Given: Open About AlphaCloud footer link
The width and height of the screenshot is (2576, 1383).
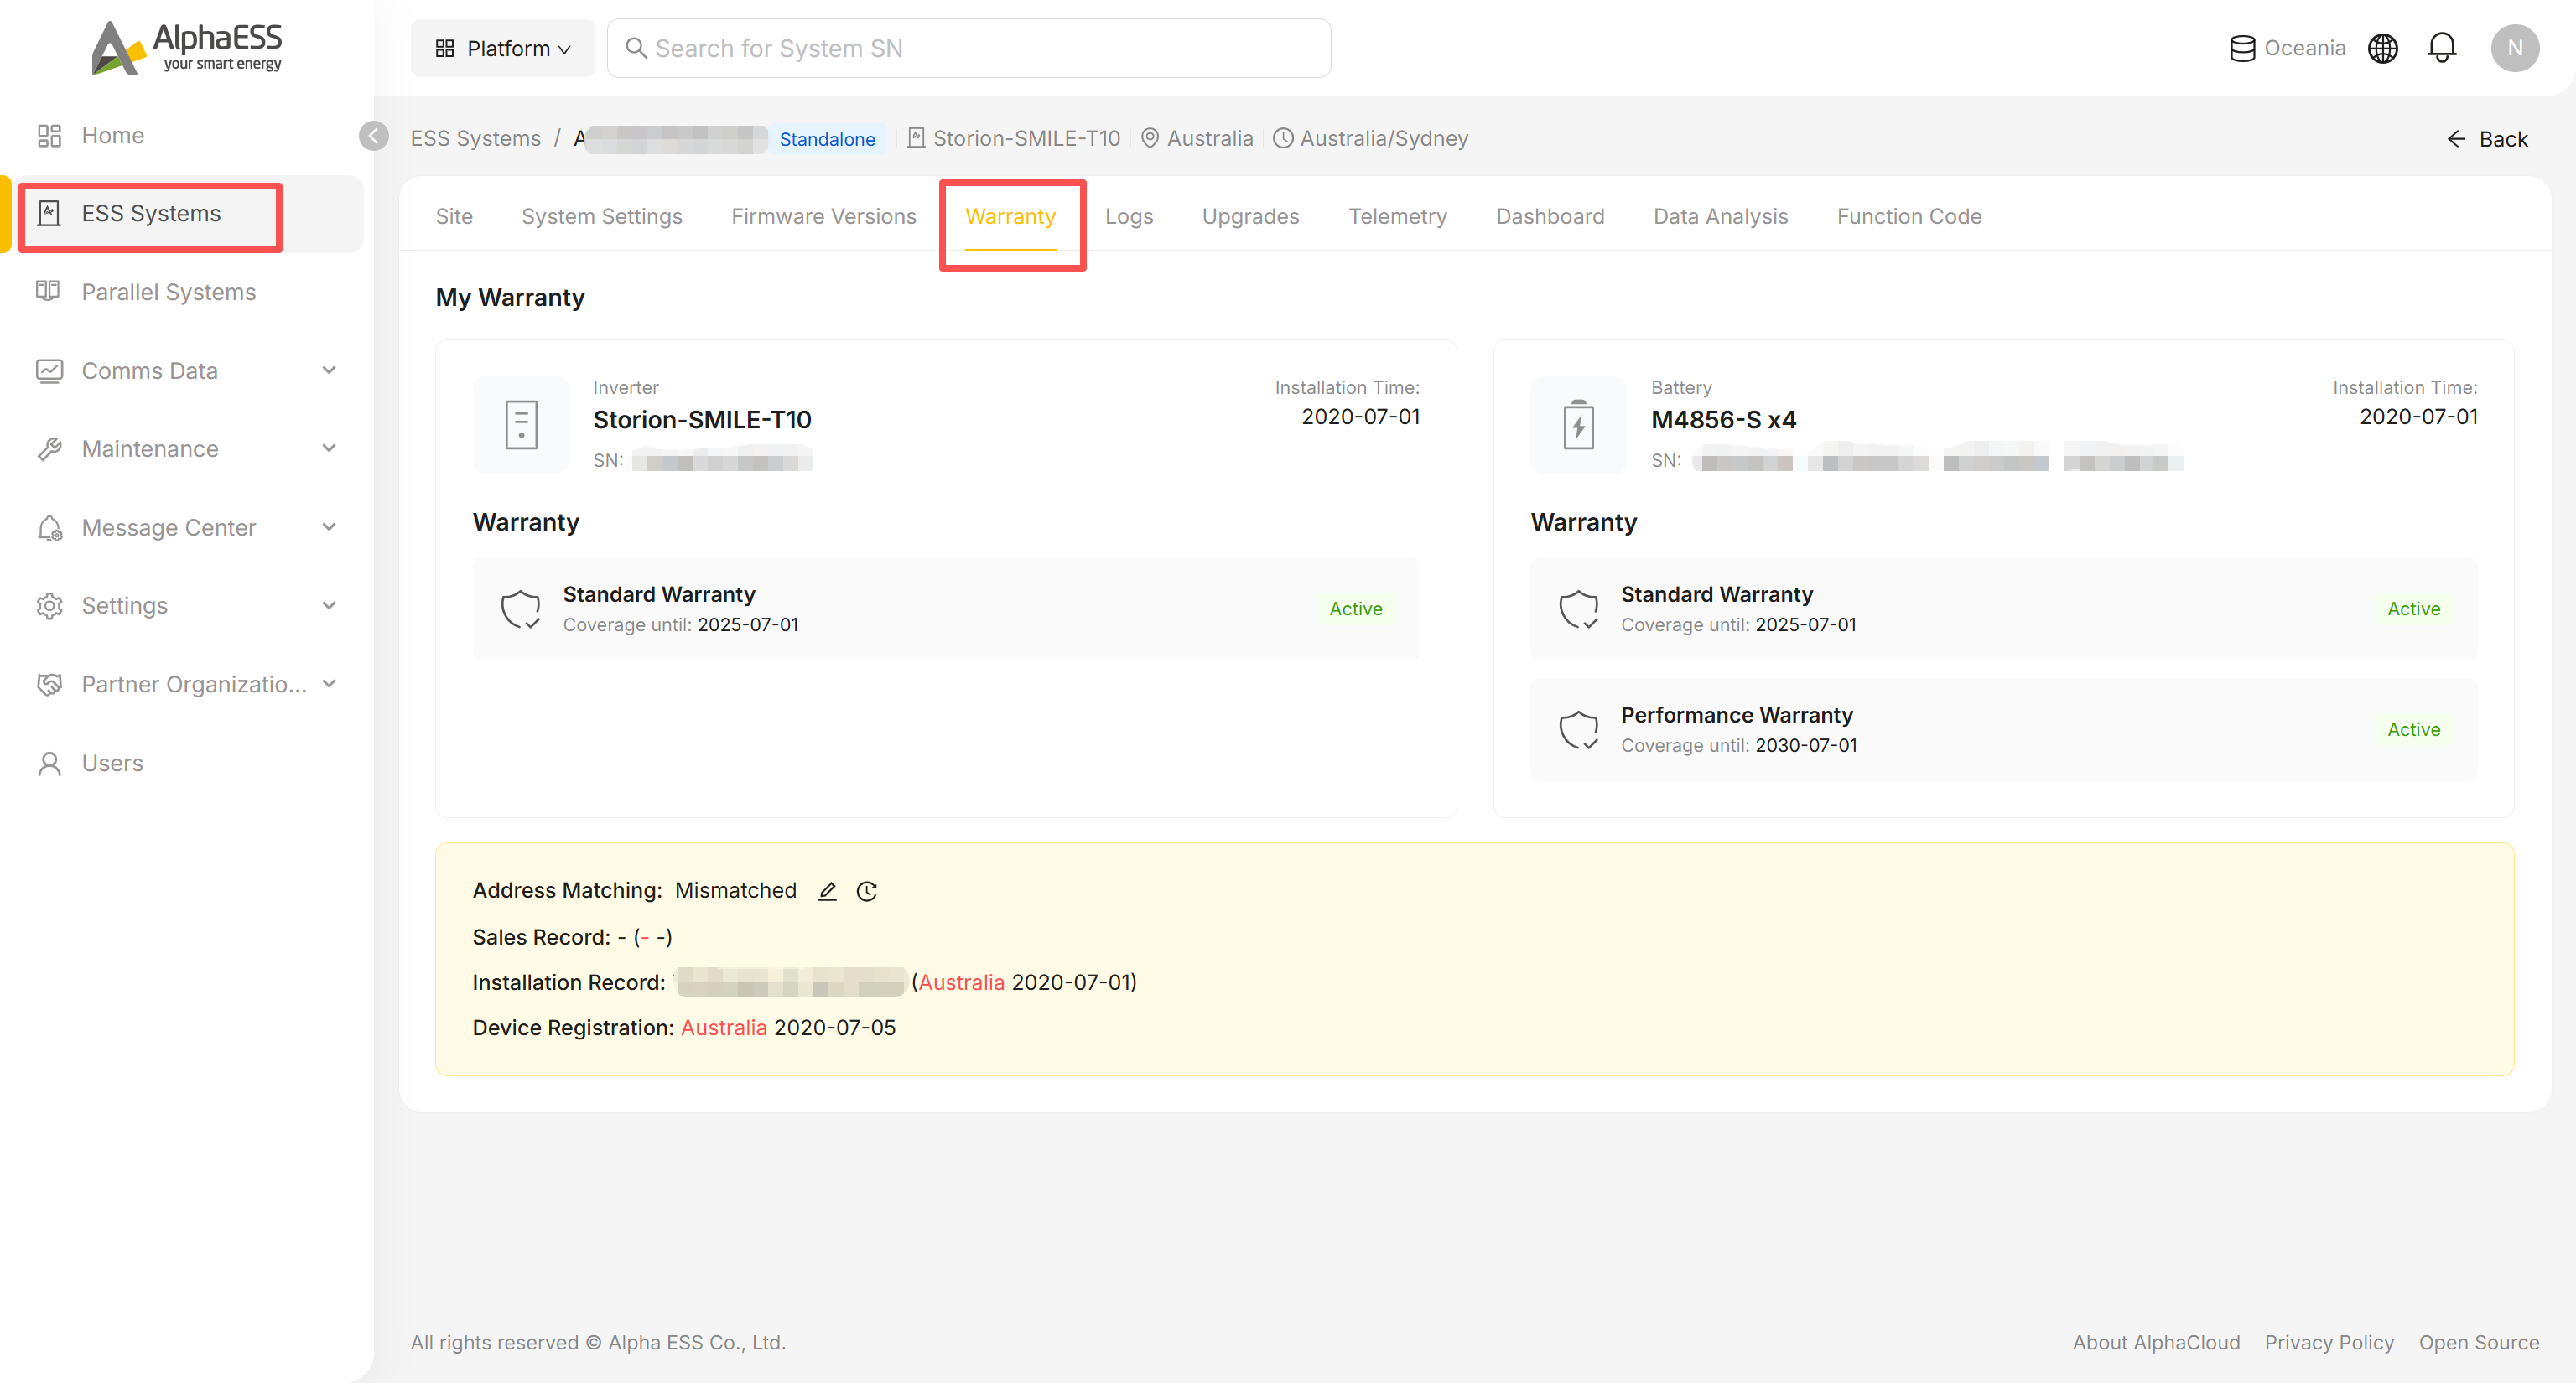Looking at the screenshot, I should click(x=2156, y=1342).
